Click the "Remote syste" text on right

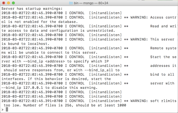pyautogui.click(x=163, y=48)
